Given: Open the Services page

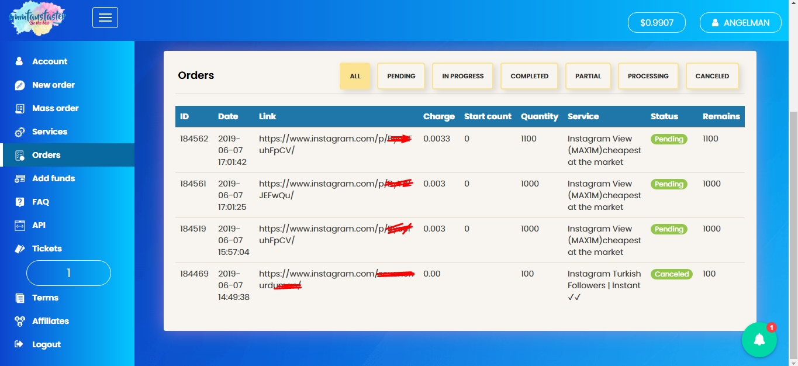Looking at the screenshot, I should 50,132.
